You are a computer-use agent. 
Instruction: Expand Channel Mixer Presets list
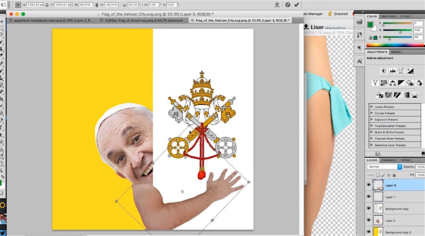(x=372, y=138)
